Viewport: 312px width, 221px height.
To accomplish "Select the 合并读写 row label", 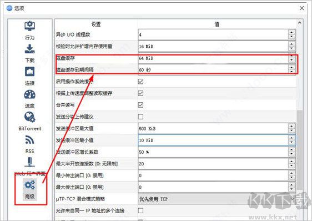I will pos(66,105).
